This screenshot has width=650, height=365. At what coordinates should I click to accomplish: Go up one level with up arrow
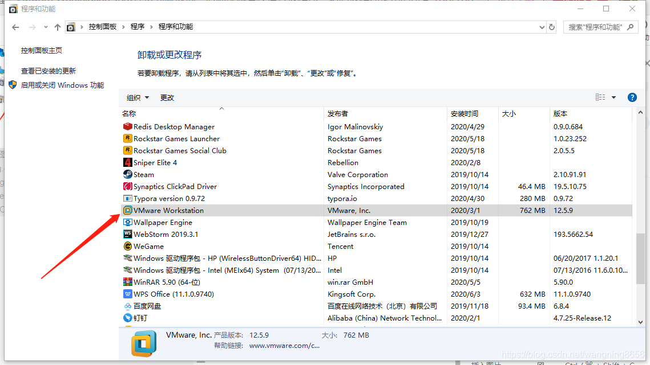tap(58, 27)
